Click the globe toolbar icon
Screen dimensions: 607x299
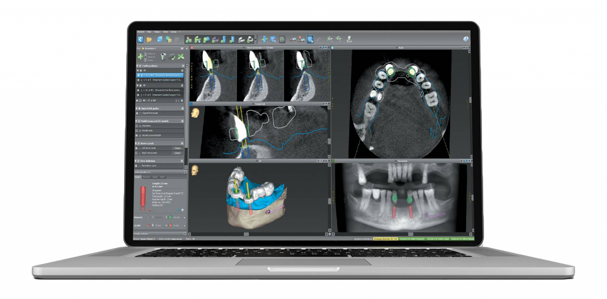pos(168,39)
